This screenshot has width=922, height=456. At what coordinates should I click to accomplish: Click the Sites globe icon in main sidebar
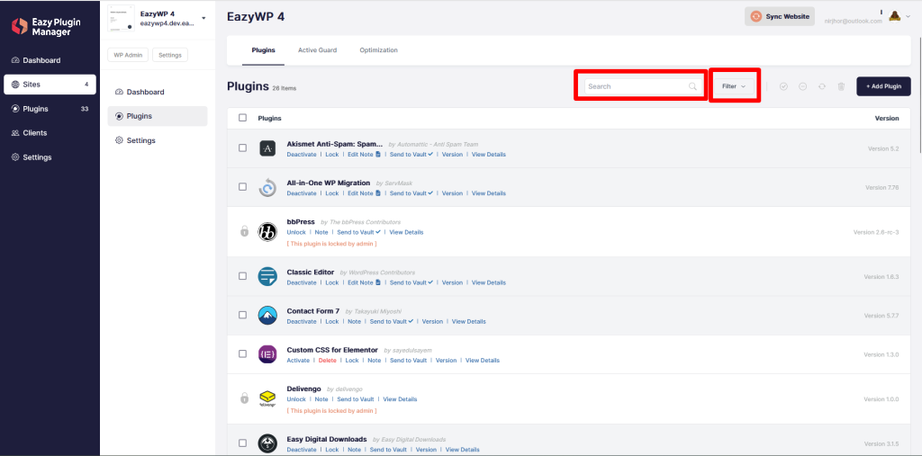[x=15, y=85]
